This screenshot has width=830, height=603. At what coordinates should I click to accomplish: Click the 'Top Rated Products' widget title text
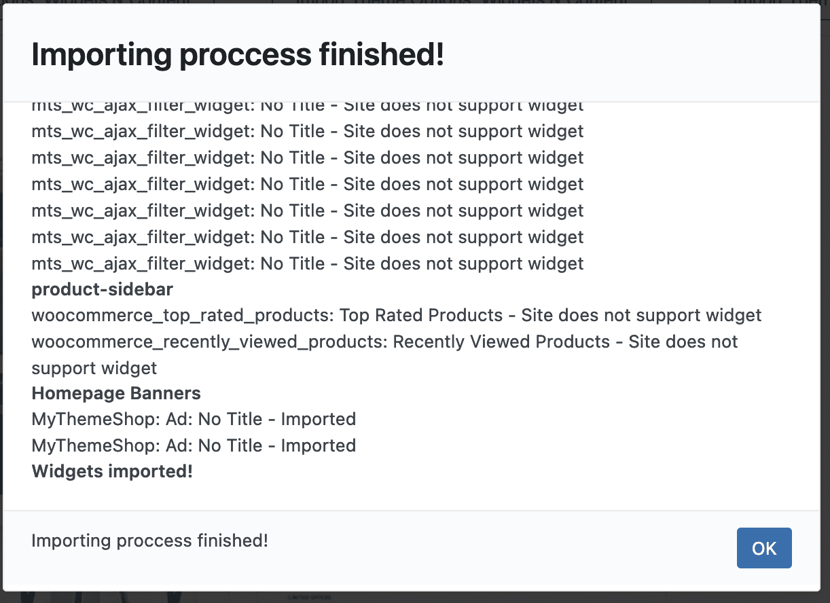coord(421,316)
